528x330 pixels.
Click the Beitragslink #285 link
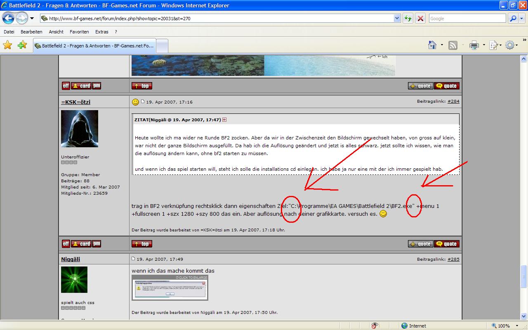[x=453, y=259]
